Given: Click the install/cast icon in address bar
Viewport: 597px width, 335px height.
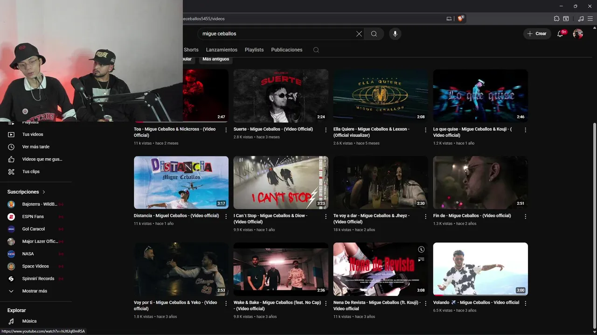Looking at the screenshot, I should pos(449,19).
